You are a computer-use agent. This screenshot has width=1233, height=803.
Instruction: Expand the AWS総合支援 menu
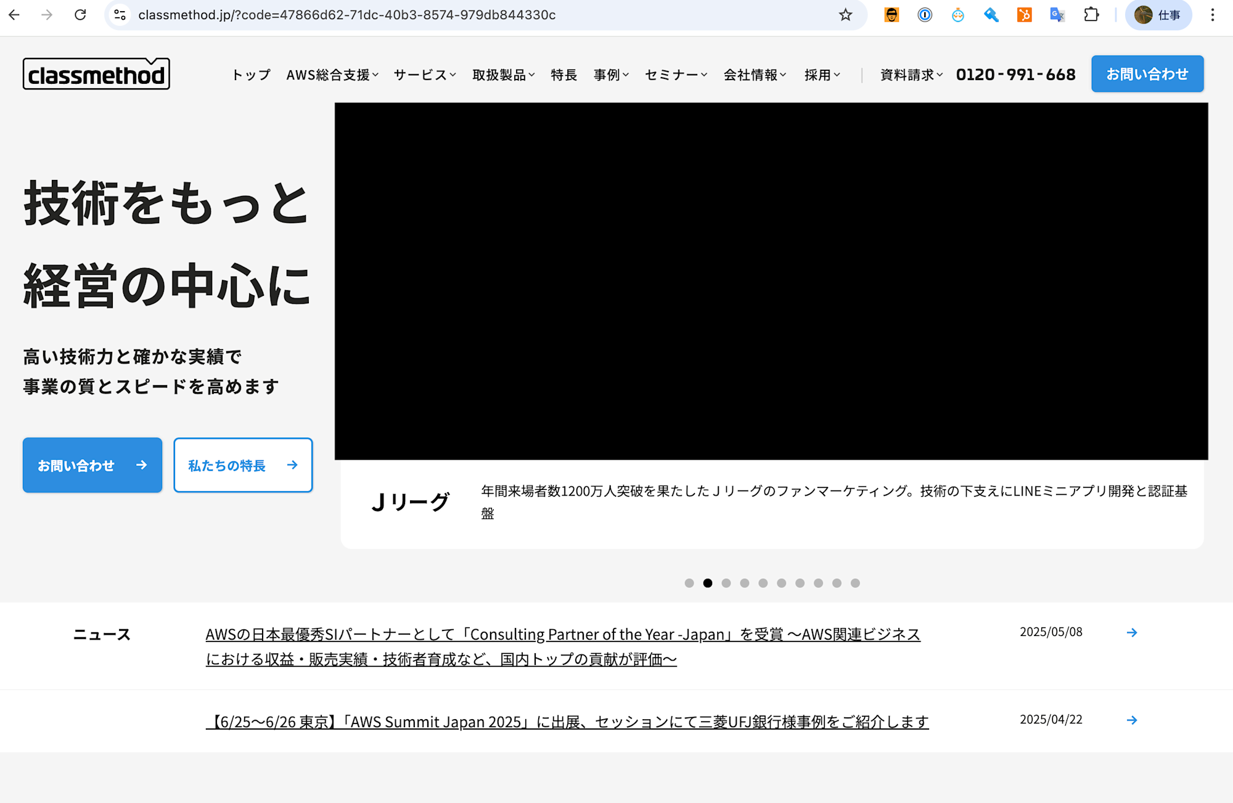tap(332, 75)
